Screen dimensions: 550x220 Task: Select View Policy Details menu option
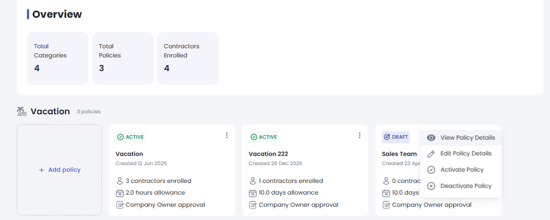click(467, 138)
